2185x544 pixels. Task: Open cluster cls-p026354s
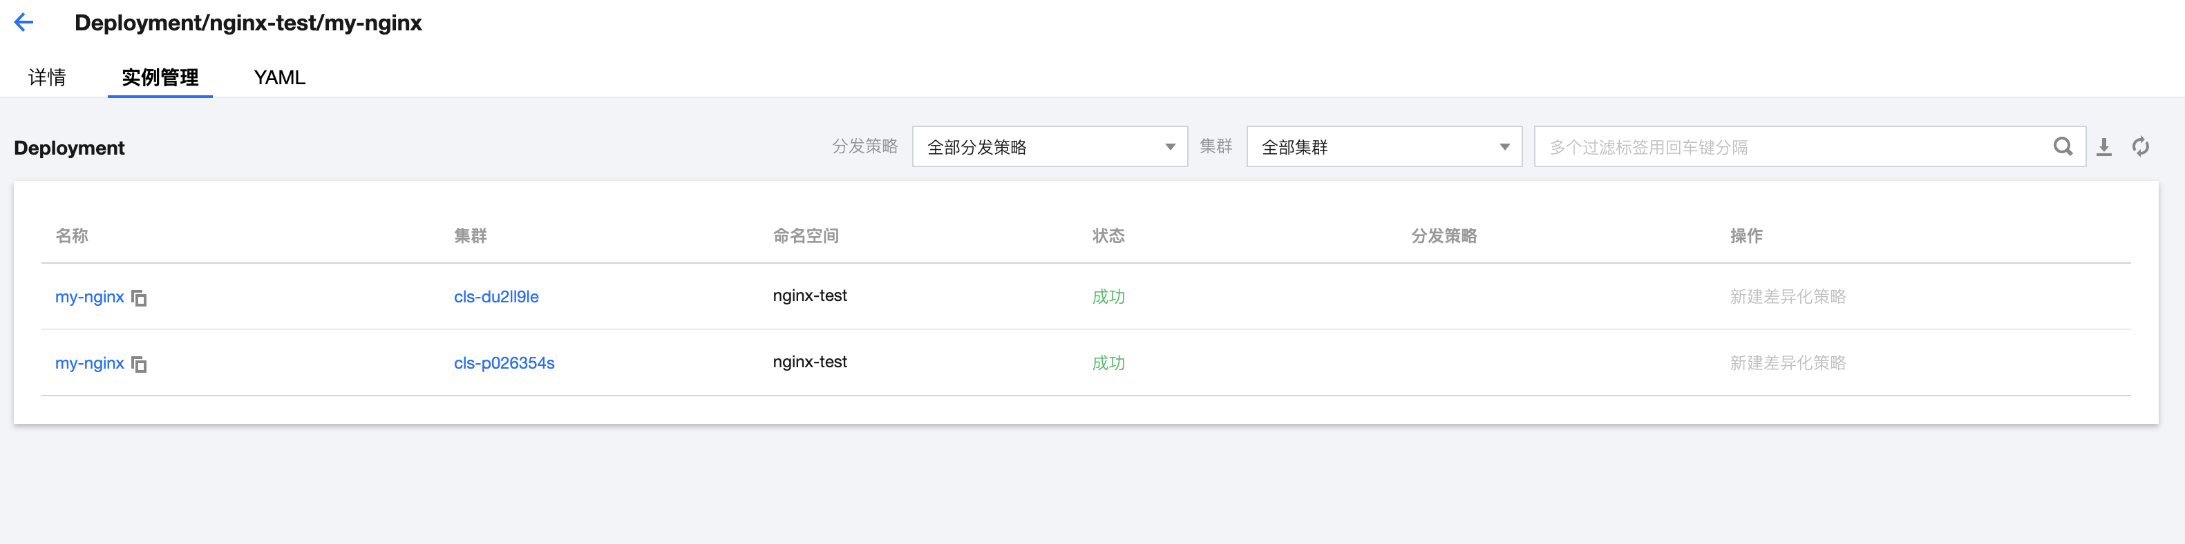click(x=504, y=362)
